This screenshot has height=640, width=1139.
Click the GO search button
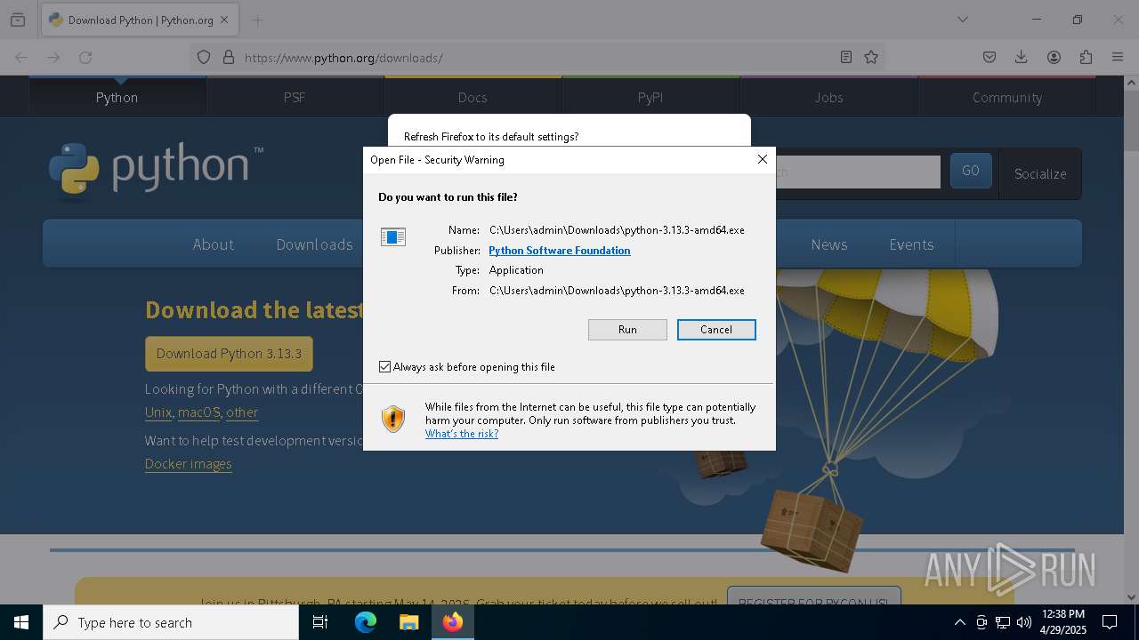click(x=971, y=171)
